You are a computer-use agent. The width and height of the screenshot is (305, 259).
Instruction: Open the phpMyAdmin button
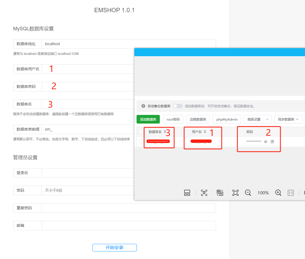tap(227, 119)
